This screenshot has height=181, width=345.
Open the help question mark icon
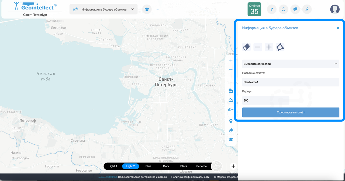tap(272, 9)
